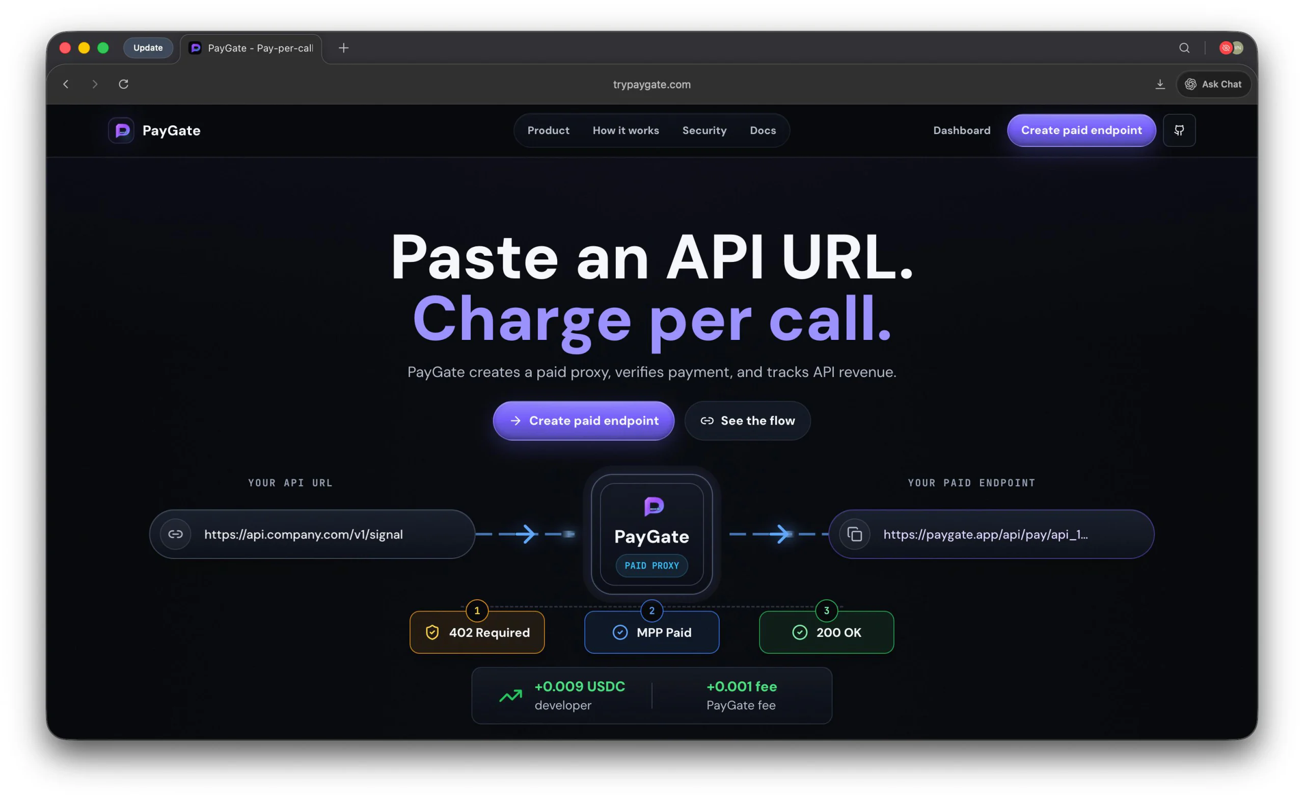This screenshot has width=1304, height=801.
Task: Click the 402 Required step card
Action: [477, 632]
